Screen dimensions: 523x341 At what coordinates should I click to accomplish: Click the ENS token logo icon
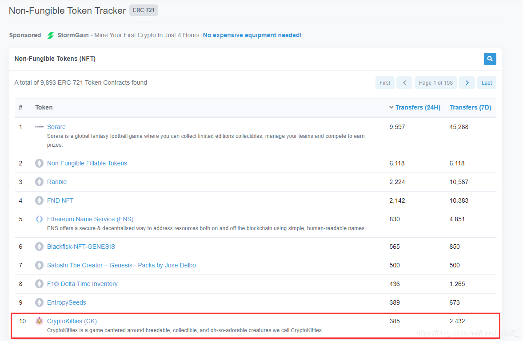[40, 219]
